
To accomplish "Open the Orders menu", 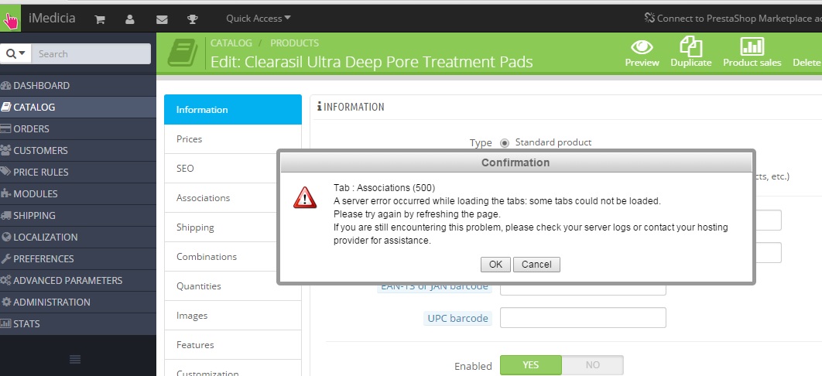I will point(78,129).
